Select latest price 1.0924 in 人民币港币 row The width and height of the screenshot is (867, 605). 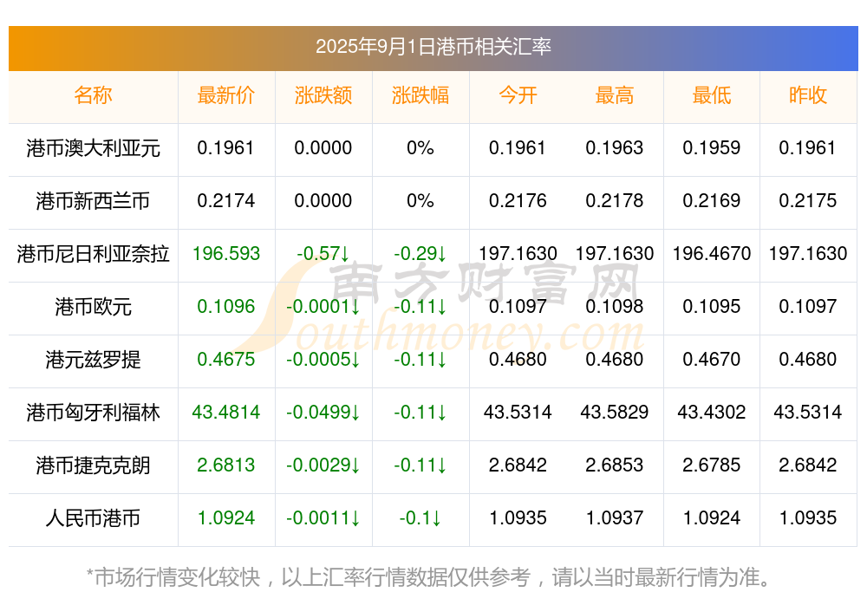(225, 518)
